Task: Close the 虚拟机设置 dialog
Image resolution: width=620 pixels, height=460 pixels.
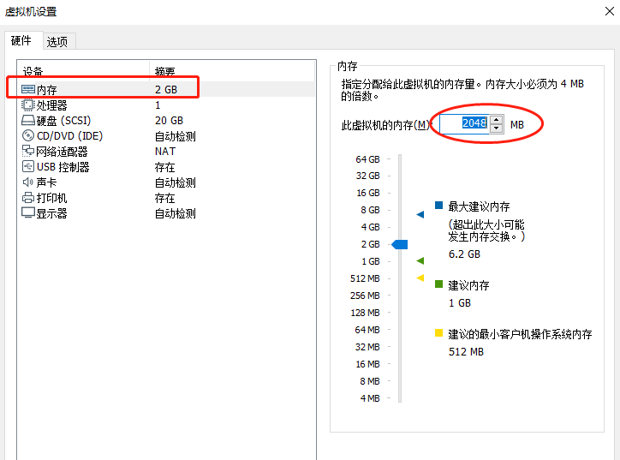Action: point(610,11)
